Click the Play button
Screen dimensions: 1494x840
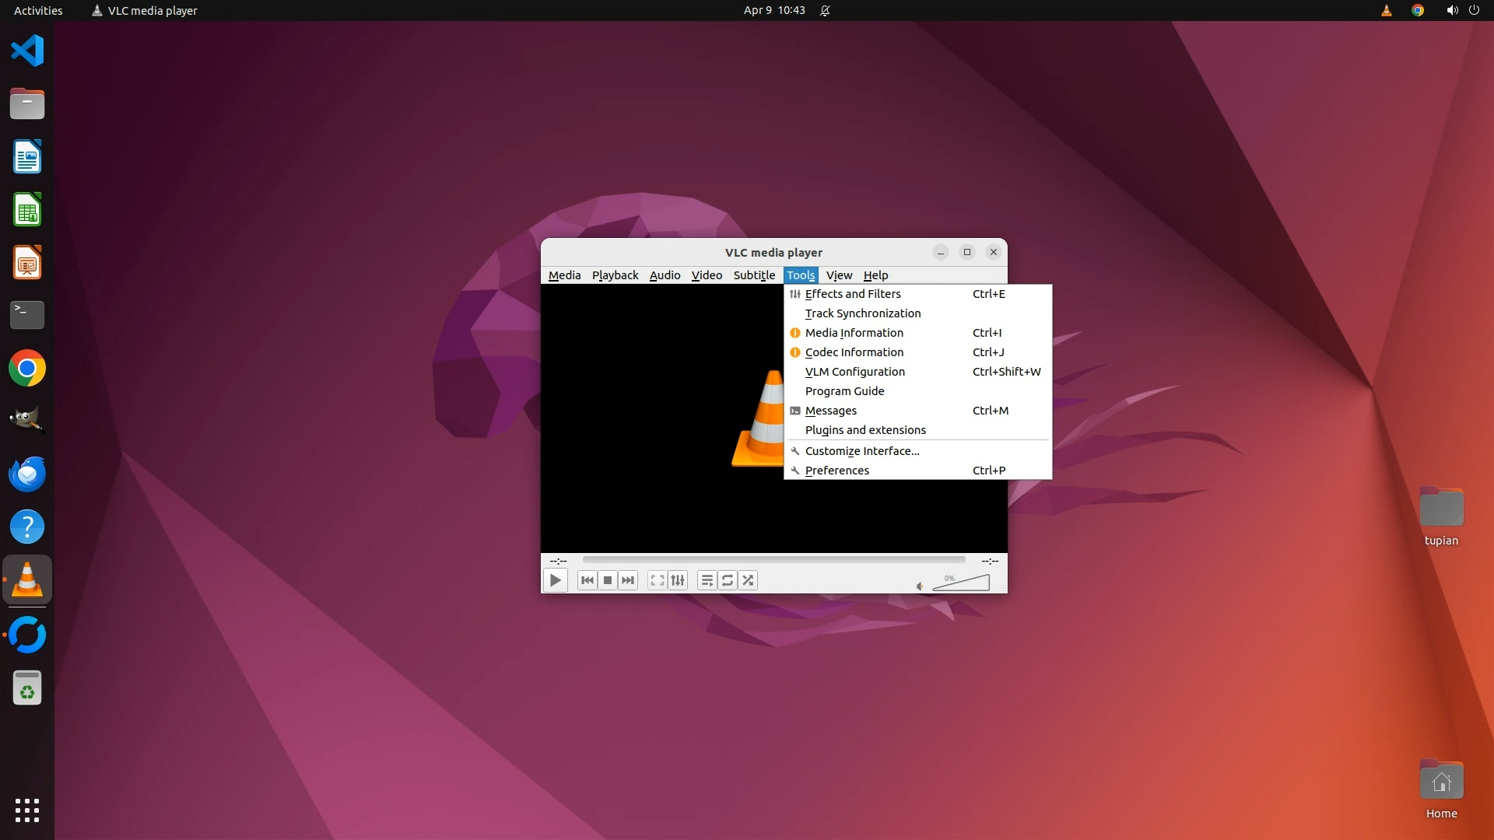[555, 580]
